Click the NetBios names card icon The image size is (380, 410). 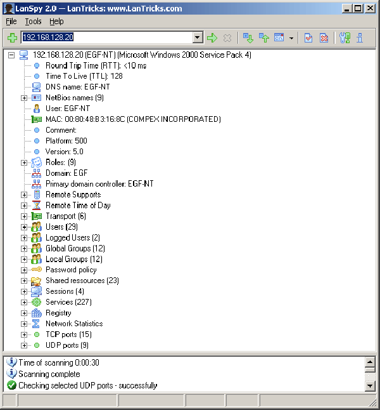coord(37,98)
